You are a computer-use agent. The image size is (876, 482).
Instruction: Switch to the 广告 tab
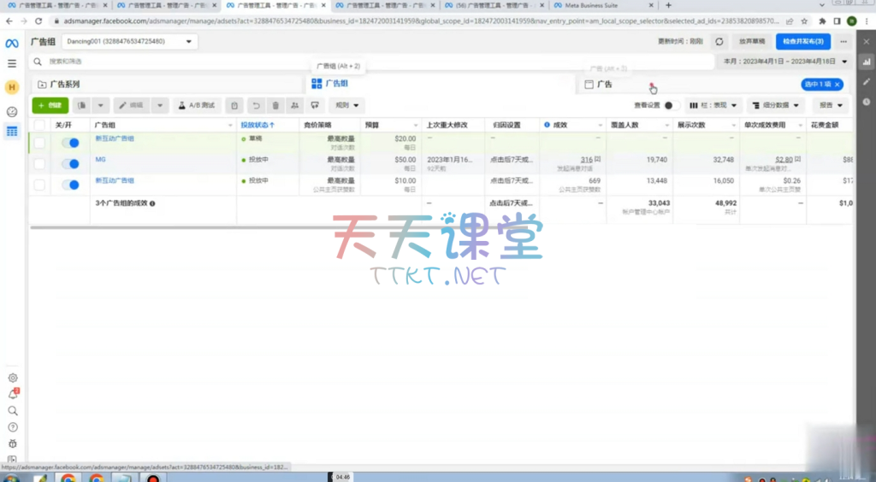604,85
